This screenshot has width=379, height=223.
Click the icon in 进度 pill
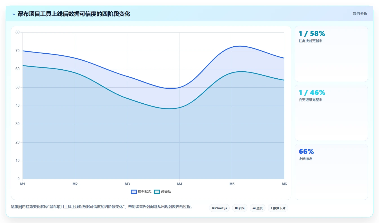tap(254, 208)
